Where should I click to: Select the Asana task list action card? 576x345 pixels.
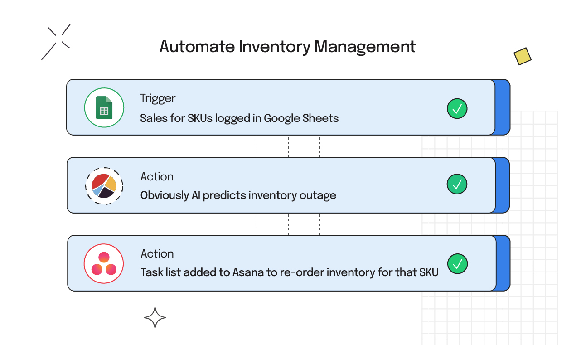coord(289,263)
